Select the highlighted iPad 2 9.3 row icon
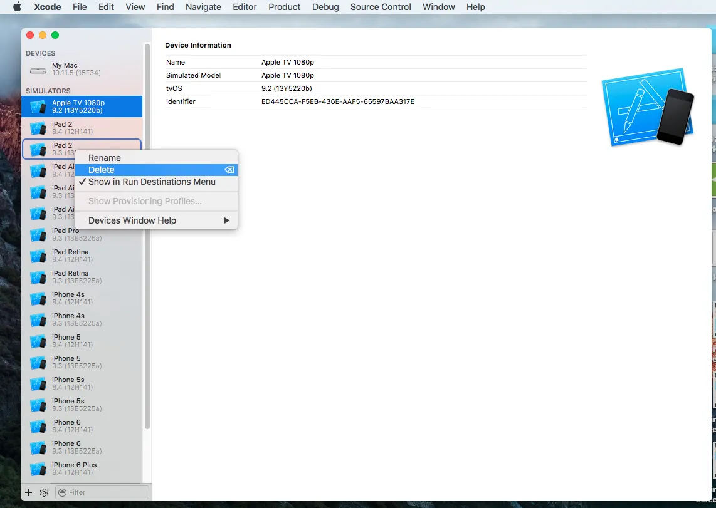 click(x=38, y=149)
